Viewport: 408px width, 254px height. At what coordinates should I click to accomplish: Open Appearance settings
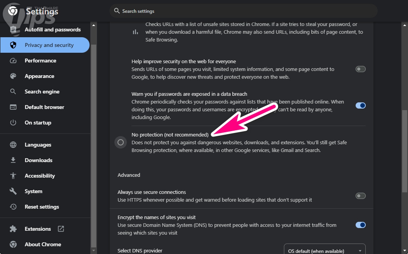[x=45, y=76]
